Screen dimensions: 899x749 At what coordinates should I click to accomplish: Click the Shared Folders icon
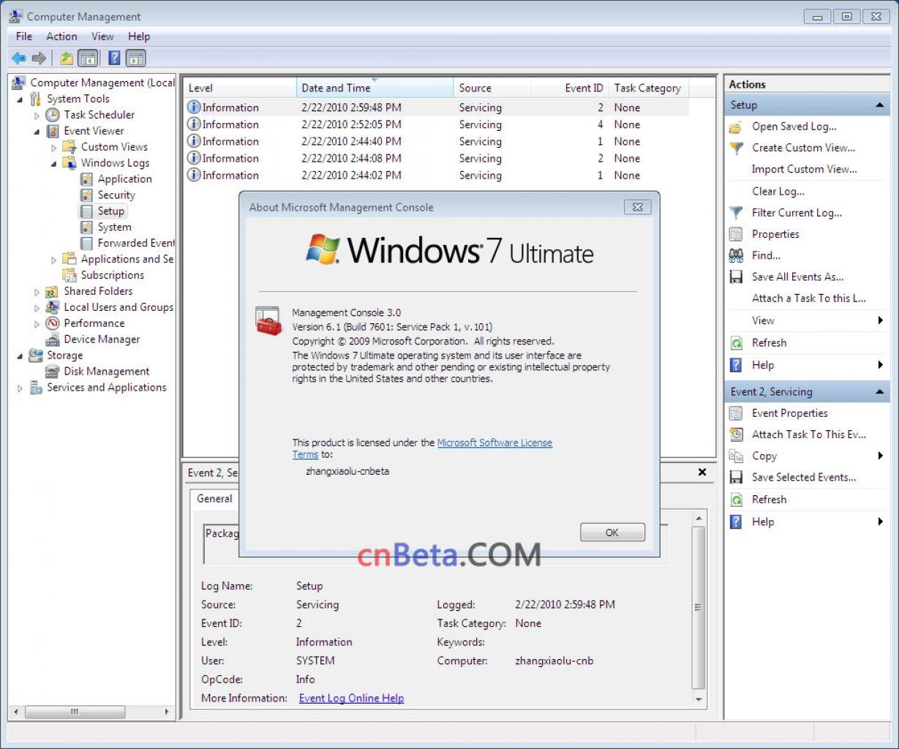[52, 291]
